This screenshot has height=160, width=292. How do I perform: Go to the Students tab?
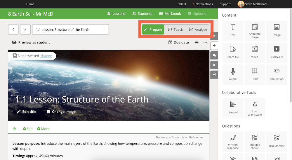[142, 14]
